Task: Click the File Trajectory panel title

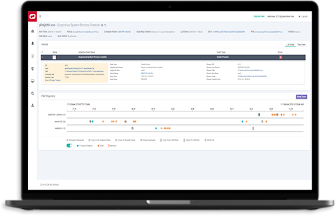Action: point(48,96)
